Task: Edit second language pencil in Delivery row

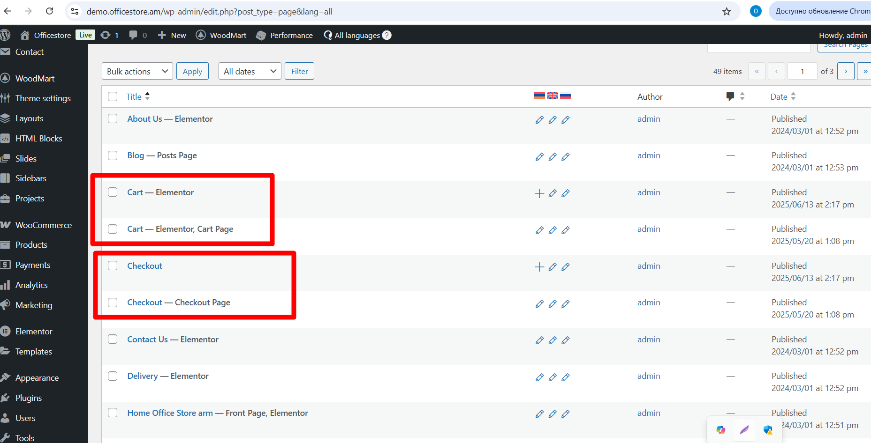Action: click(x=553, y=377)
